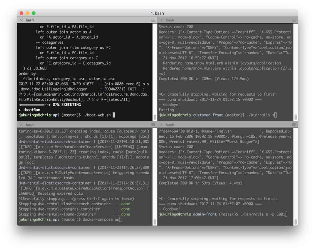Viewport: 315px width, 250px height.
Task: Select top-right pane title 'bash'
Action: (x=170, y=20)
